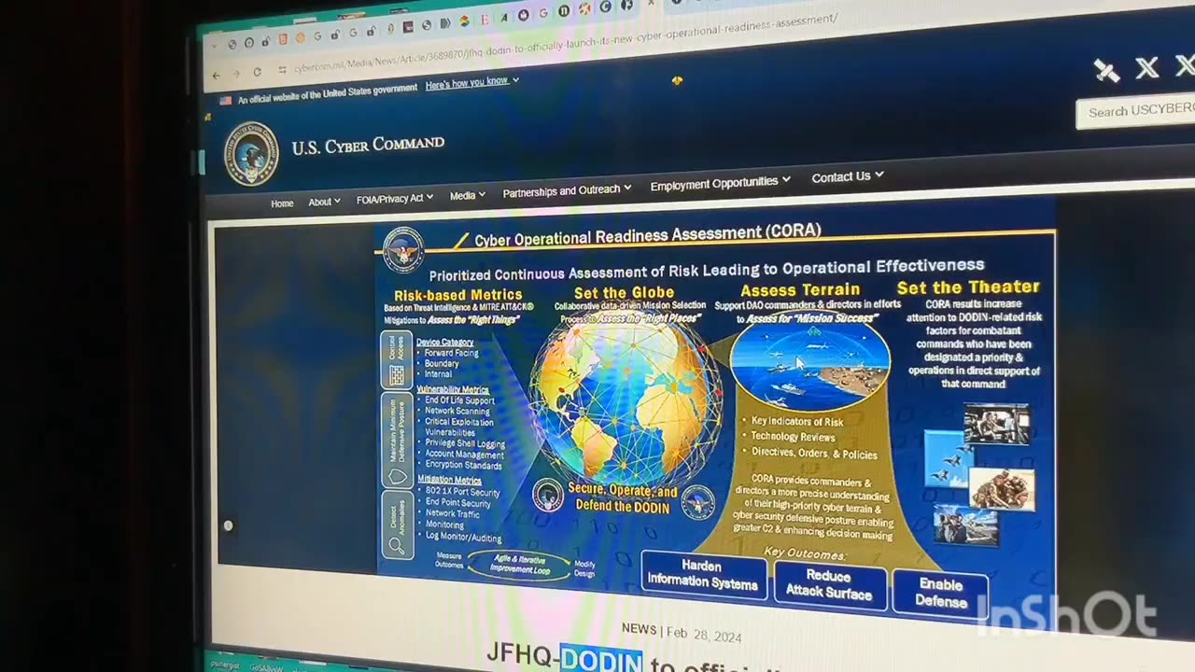This screenshot has height=672, width=1195.
Task: Click the "Feb. 28, 2024" article date
Action: [704, 635]
